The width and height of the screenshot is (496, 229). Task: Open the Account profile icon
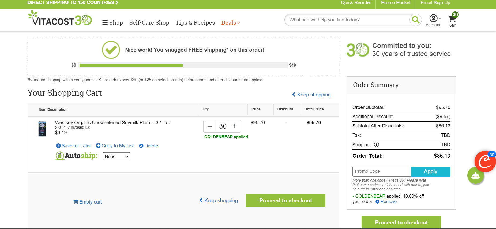tap(433, 18)
